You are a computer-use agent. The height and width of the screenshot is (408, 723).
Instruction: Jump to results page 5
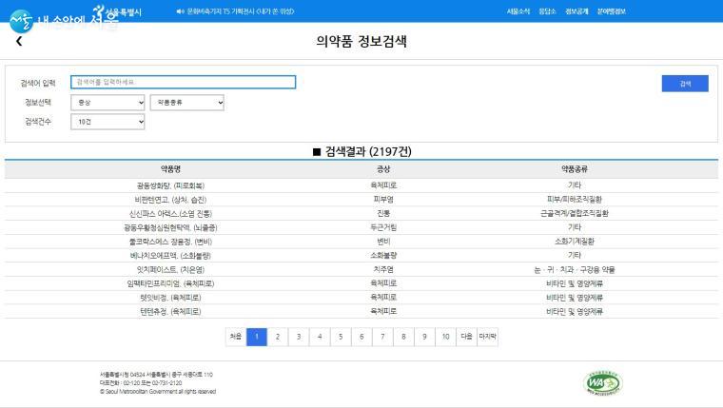coord(341,337)
